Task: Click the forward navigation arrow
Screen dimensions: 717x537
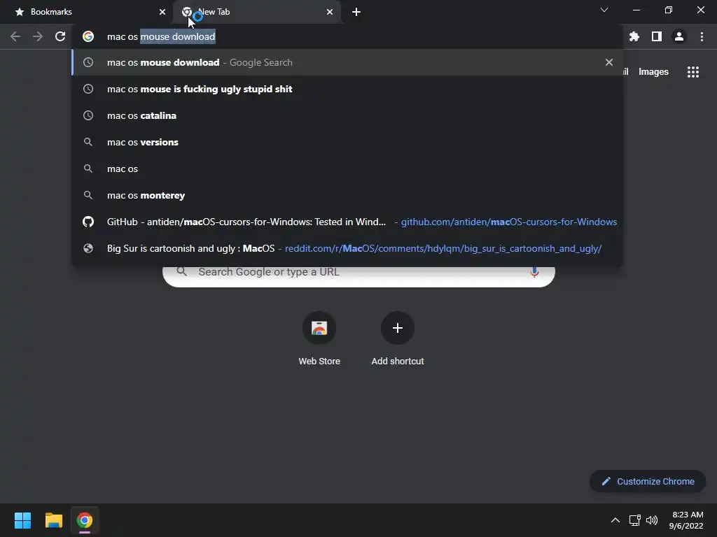Action: [38, 36]
